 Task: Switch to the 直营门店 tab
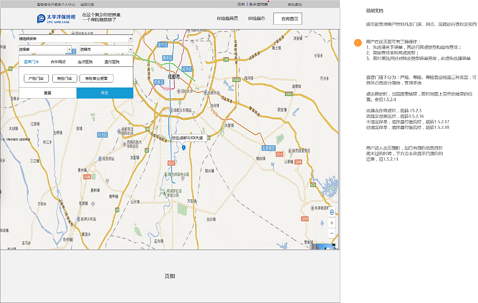31,62
